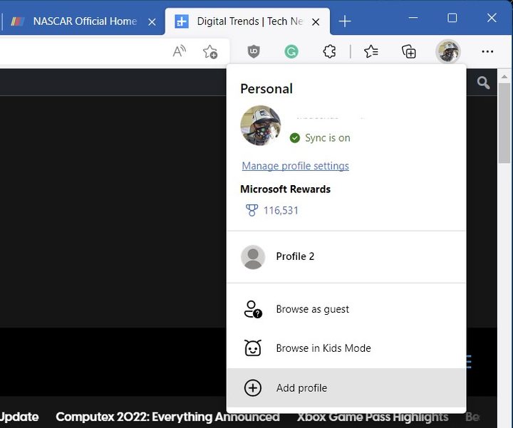Screen dimensions: 513x428
Task: Click the Add profile plus circle icon
Action: pyautogui.click(x=253, y=388)
